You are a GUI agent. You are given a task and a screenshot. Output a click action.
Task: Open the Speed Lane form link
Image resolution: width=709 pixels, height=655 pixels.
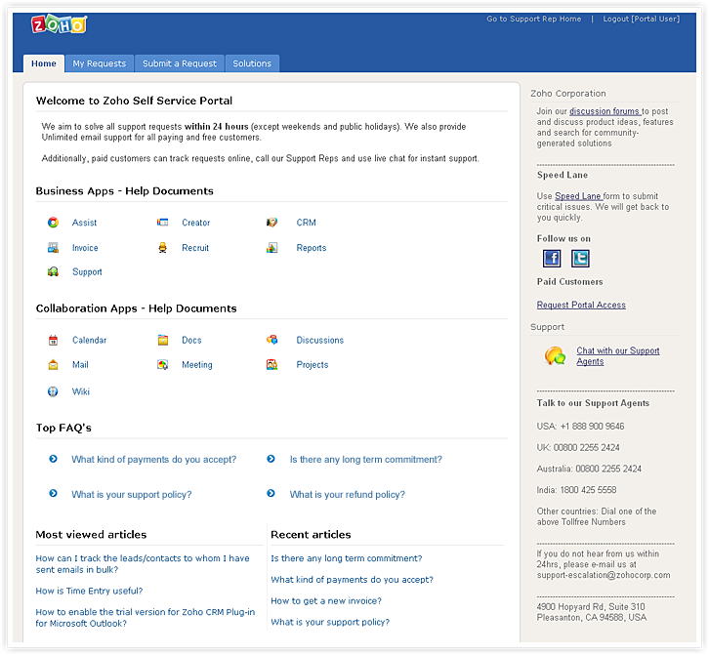coord(578,196)
